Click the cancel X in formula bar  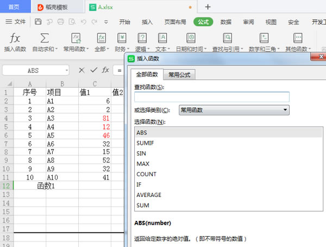point(81,70)
